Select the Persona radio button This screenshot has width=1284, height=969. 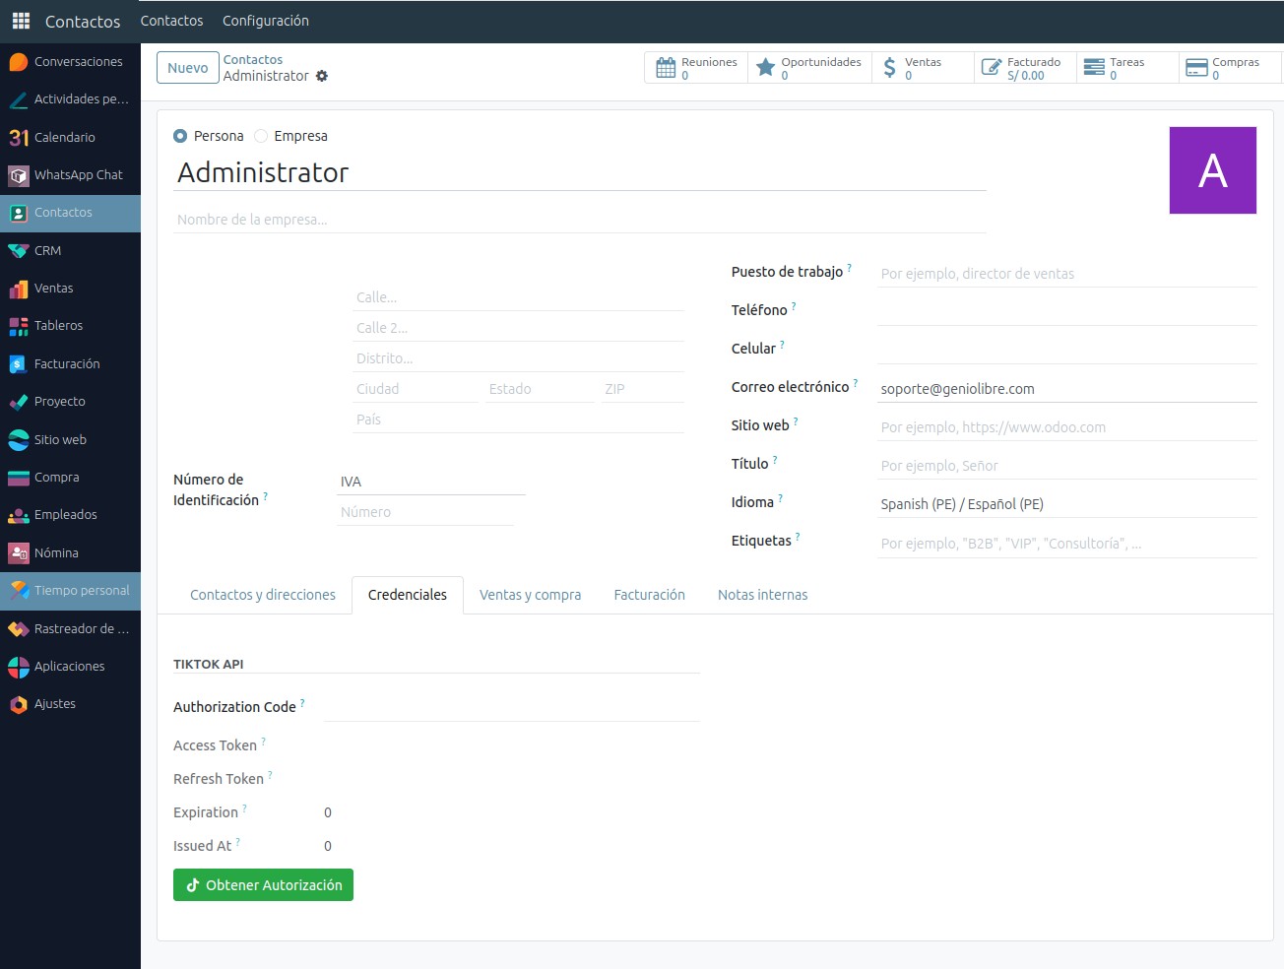coord(180,136)
